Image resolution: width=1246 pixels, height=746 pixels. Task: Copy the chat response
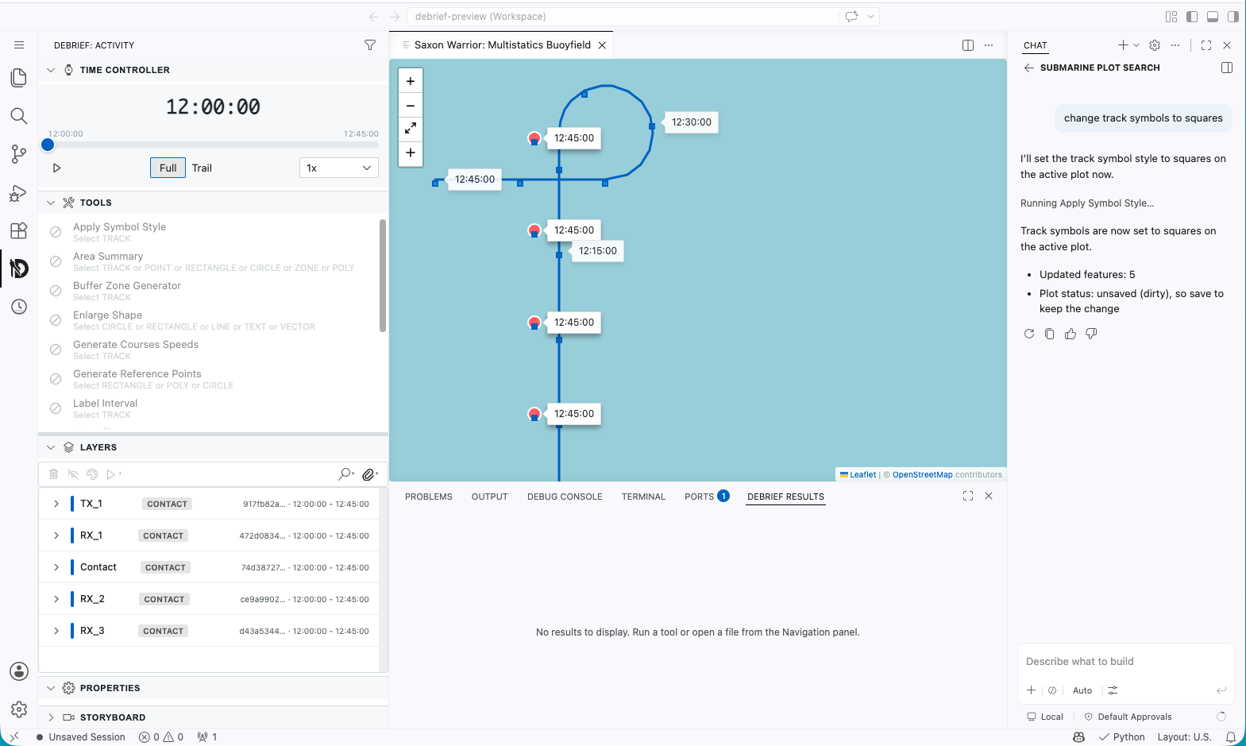click(1050, 334)
